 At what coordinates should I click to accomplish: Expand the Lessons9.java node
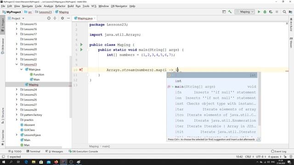click(x=17, y=135)
